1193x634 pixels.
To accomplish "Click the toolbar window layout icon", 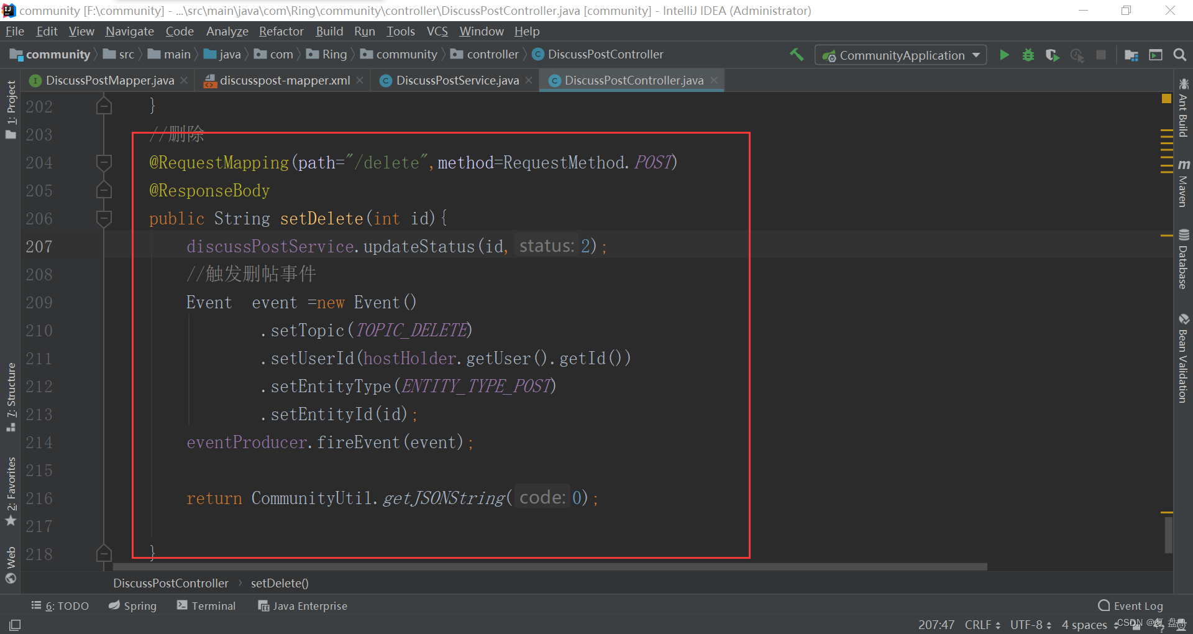I will 1156,55.
